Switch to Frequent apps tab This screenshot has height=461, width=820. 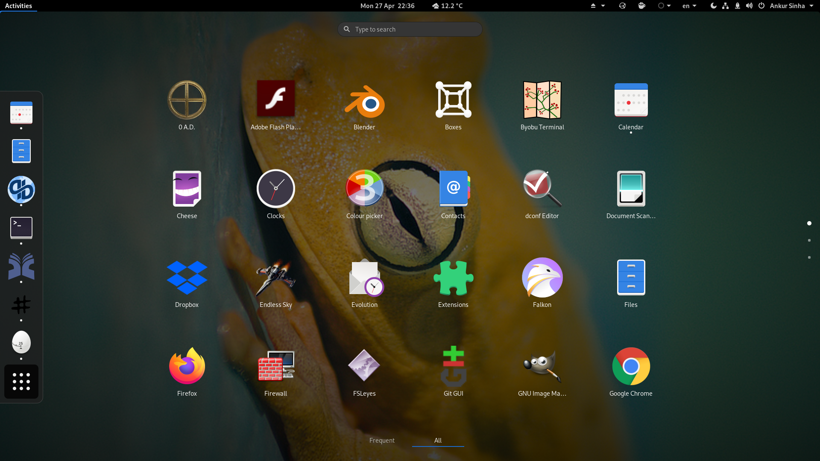[x=382, y=440]
